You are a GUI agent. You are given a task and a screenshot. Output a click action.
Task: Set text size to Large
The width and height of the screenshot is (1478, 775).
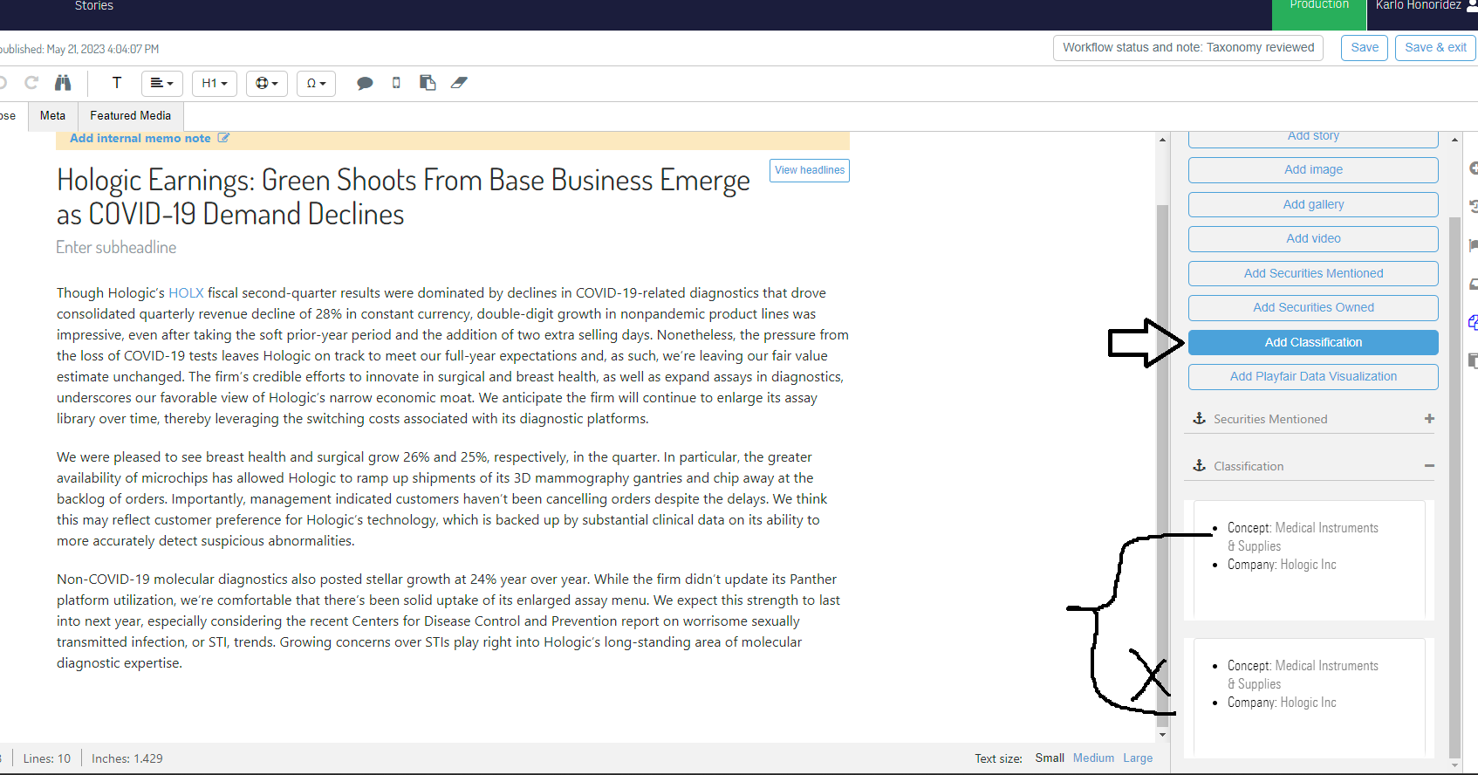coord(1138,758)
